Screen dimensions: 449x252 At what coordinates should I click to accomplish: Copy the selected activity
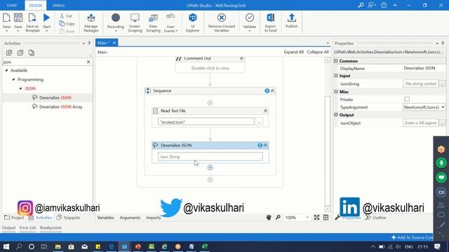pos(67,24)
